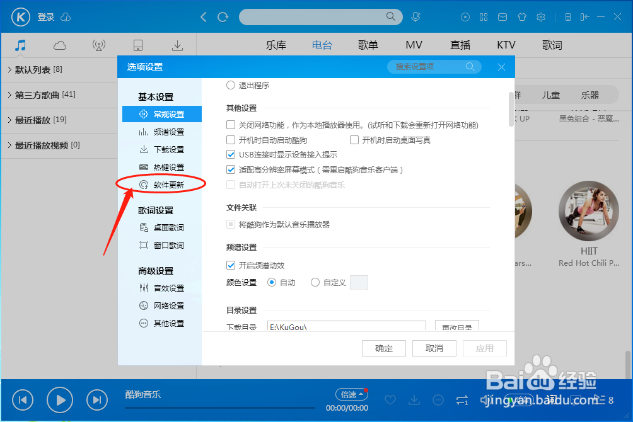Open 频谱设置 in settings sidebar

coord(162,132)
